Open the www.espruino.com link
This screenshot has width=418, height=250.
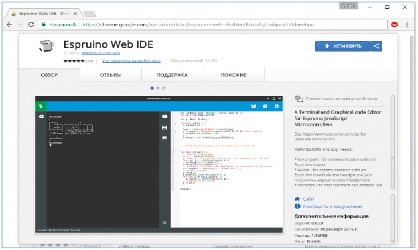[x=101, y=53]
